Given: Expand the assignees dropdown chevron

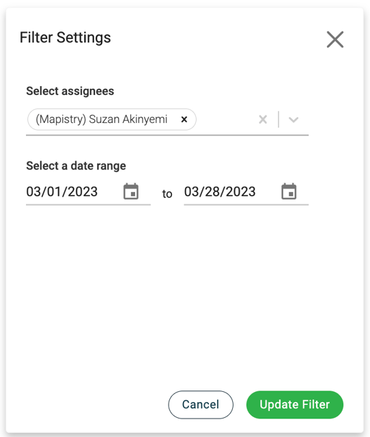Looking at the screenshot, I should pyautogui.click(x=294, y=119).
